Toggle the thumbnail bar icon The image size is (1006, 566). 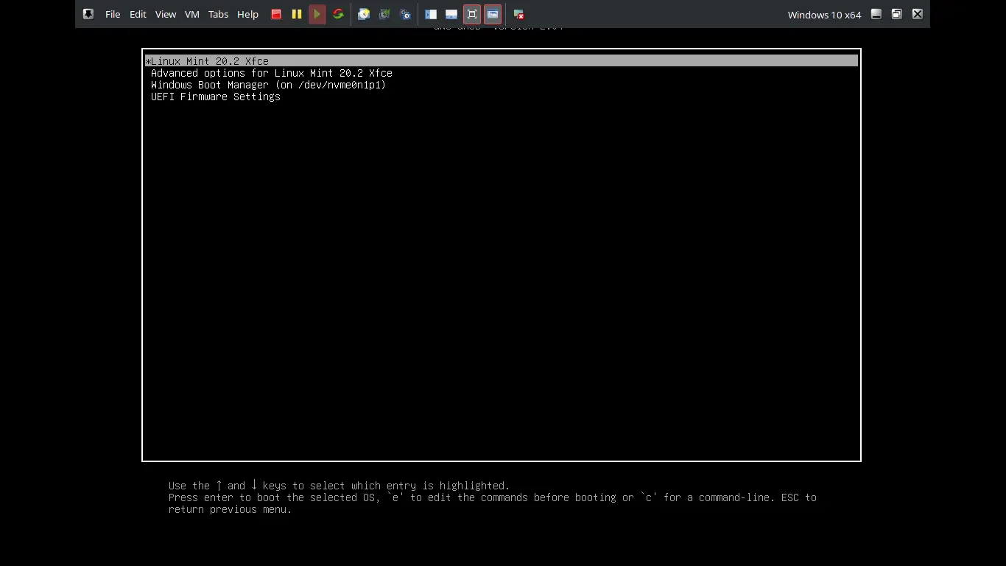(x=451, y=14)
